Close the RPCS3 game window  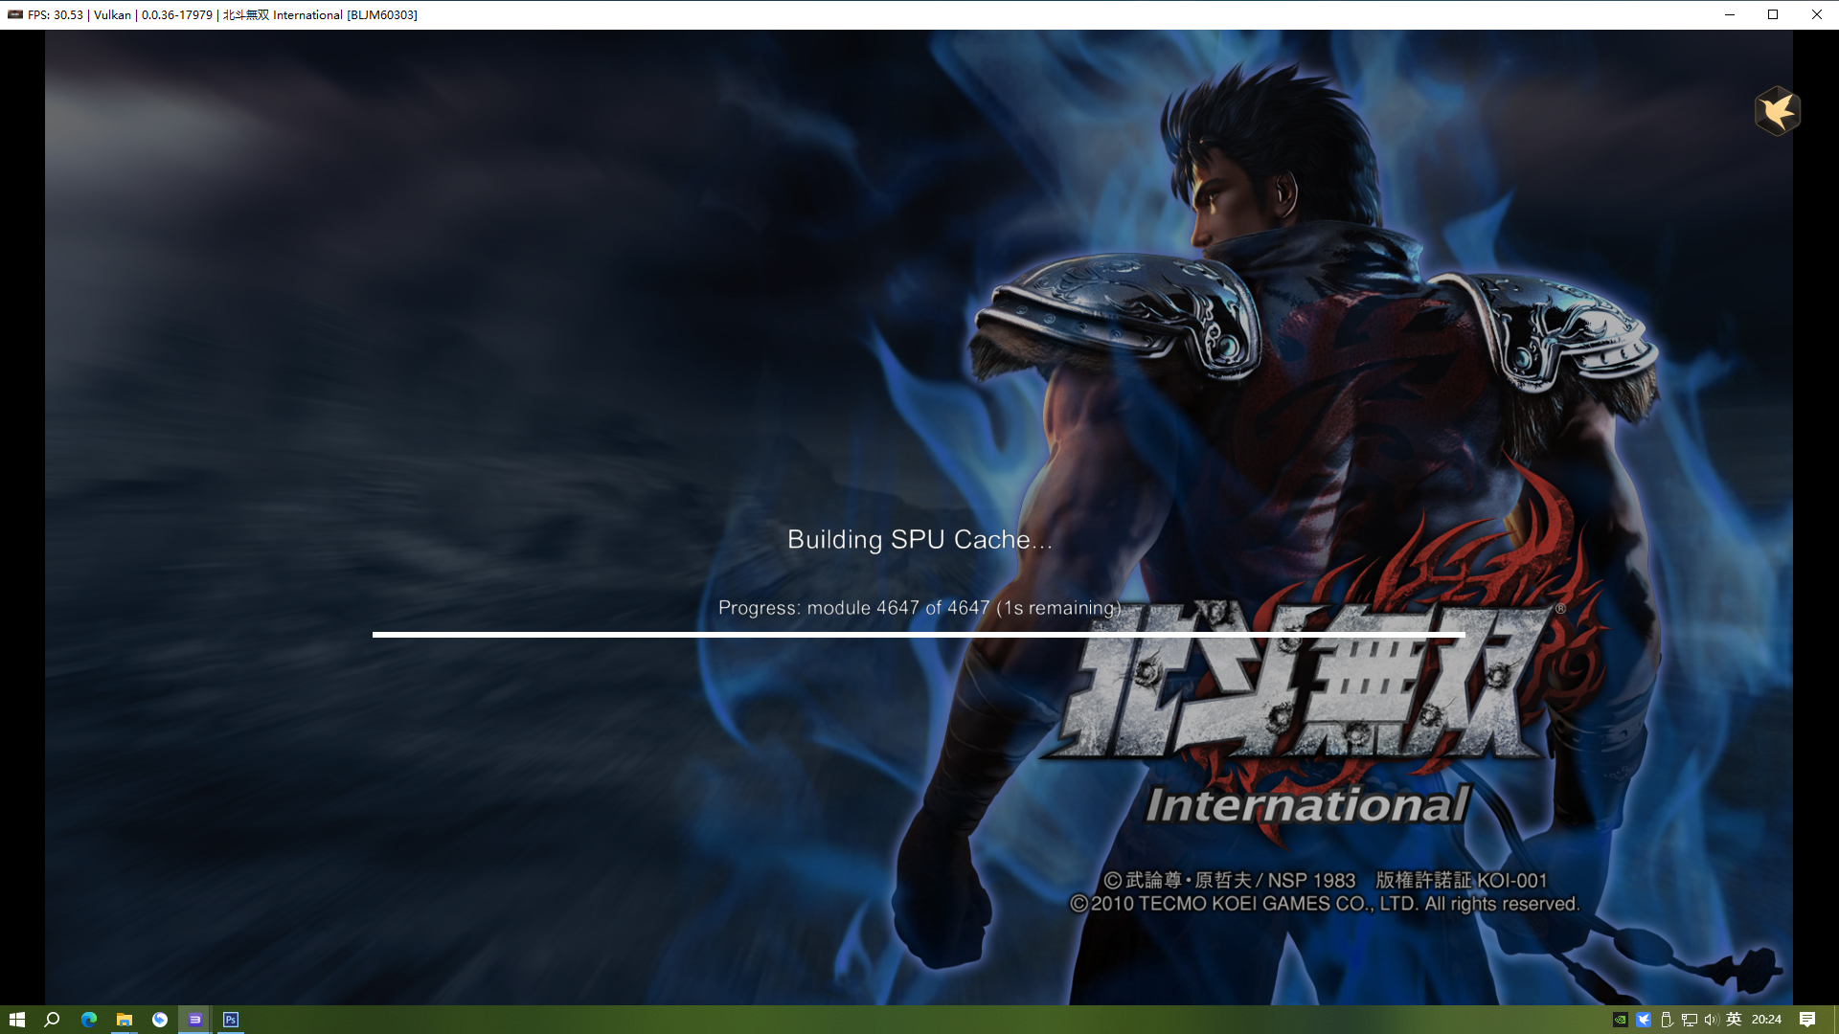(x=1817, y=14)
